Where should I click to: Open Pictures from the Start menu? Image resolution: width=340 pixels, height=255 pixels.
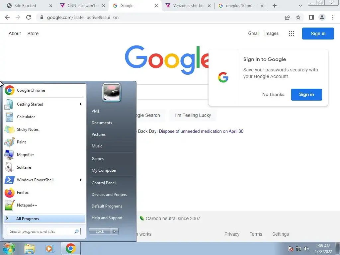coord(98,134)
